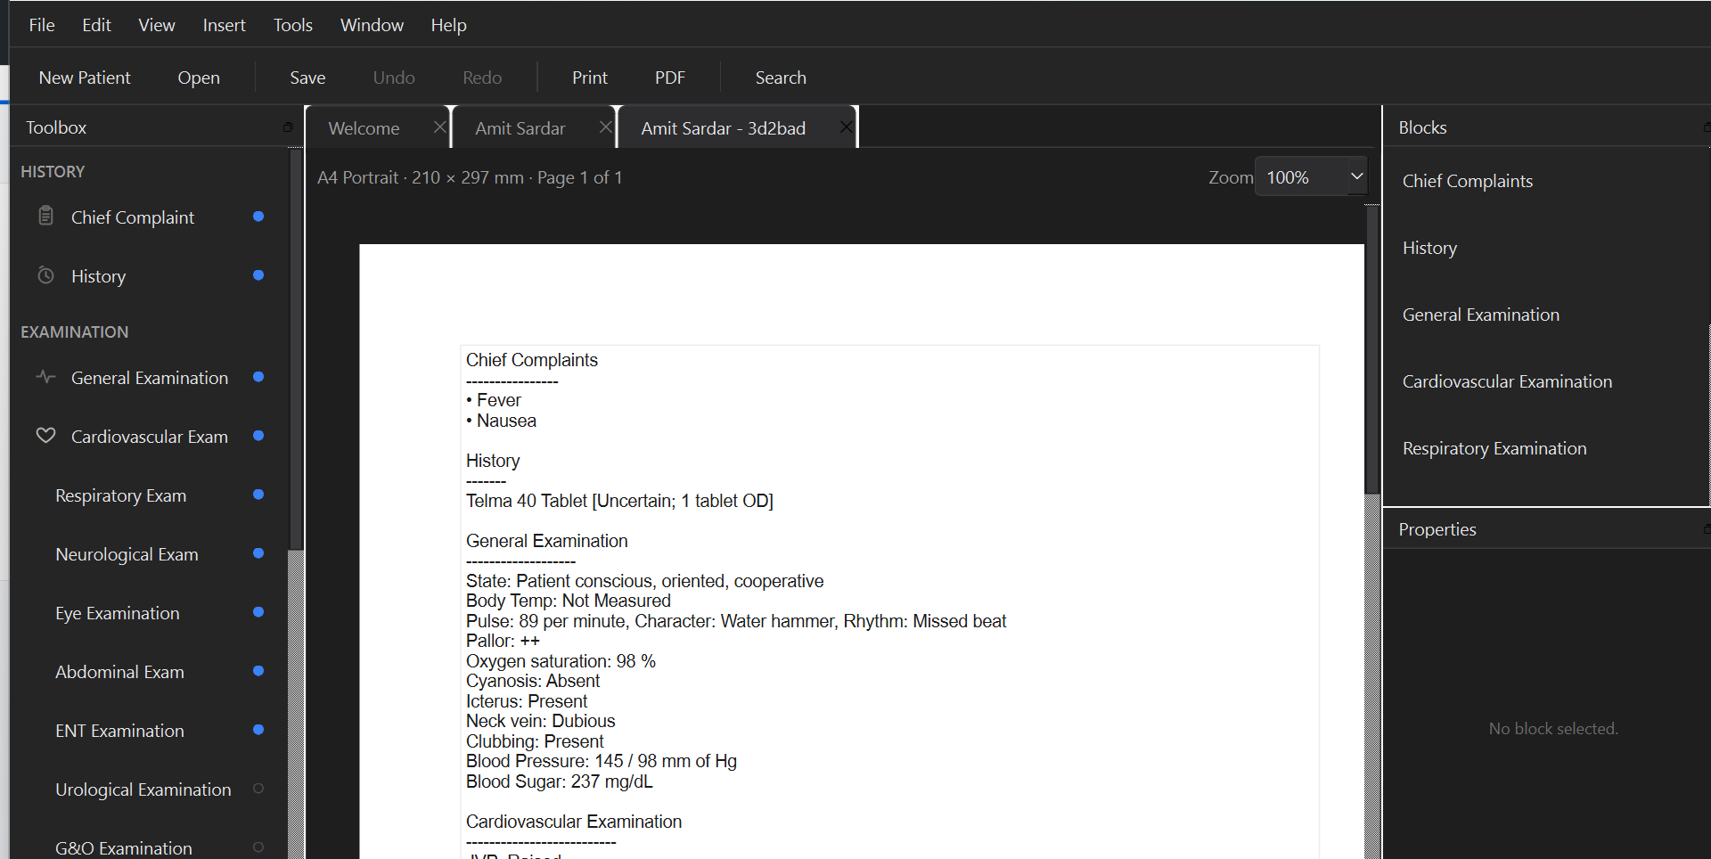The width and height of the screenshot is (1711, 859).
Task: Select Chief Complaints in Blocks panel
Action: coord(1467,181)
